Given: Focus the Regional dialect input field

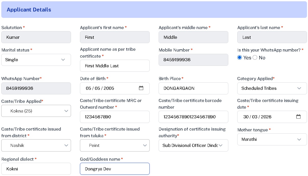Looking at the screenshot, I should click(x=36, y=169).
